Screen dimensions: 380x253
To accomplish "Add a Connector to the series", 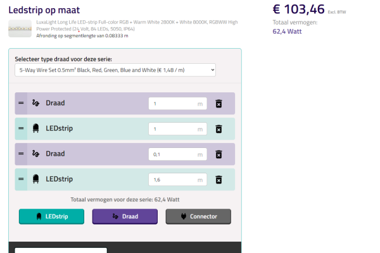I will 198,216.
